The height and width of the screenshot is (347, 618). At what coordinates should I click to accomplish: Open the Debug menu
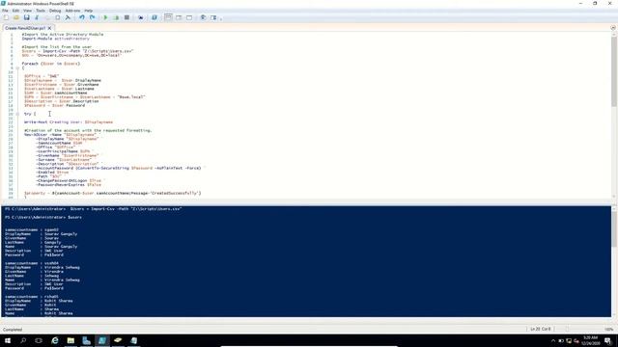[x=55, y=11]
